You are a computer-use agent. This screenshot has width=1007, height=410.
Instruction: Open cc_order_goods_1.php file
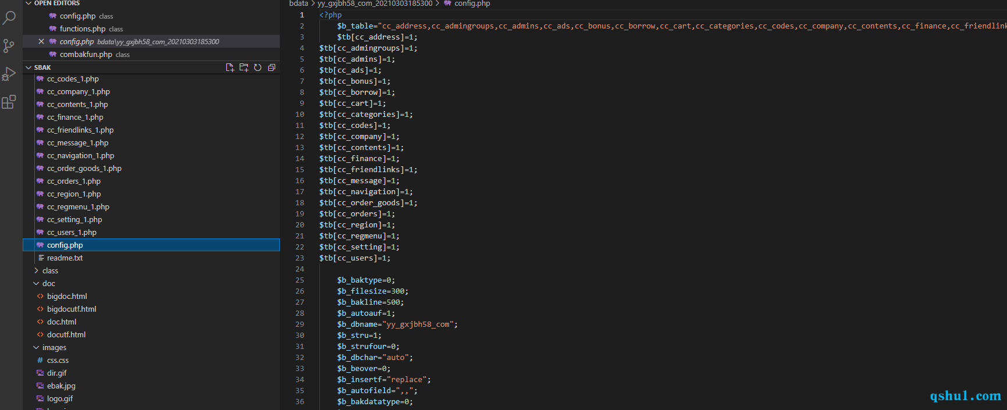click(x=151, y=168)
